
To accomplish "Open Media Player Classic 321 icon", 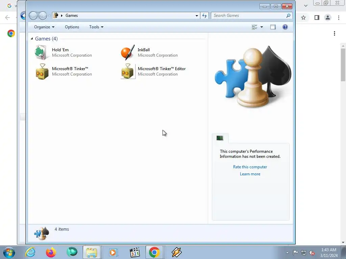I will coord(134,252).
